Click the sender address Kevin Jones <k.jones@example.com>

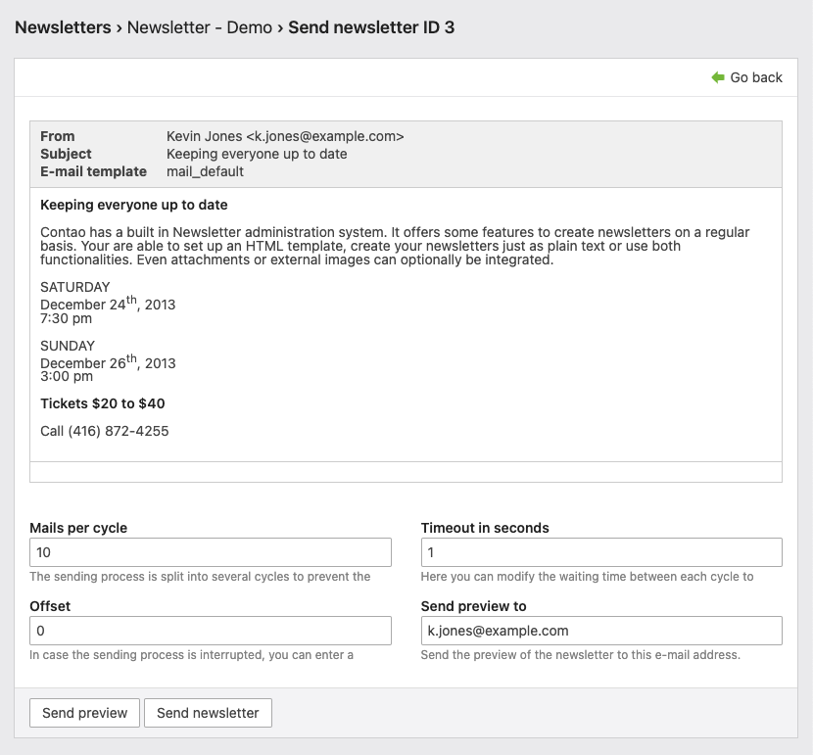(285, 136)
